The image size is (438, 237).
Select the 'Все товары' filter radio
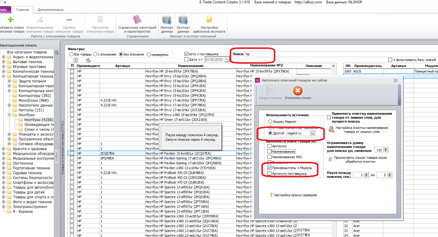(x=72, y=55)
